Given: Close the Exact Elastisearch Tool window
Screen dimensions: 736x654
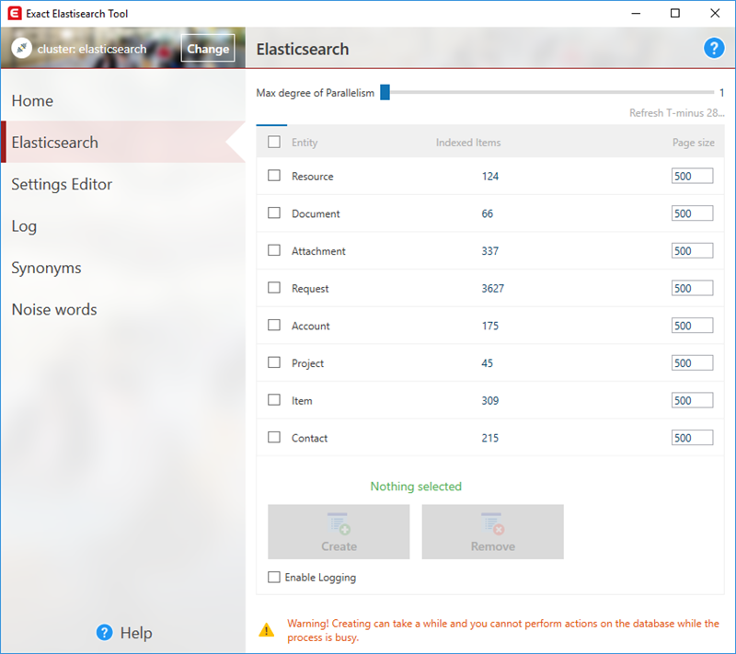Looking at the screenshot, I should (715, 13).
